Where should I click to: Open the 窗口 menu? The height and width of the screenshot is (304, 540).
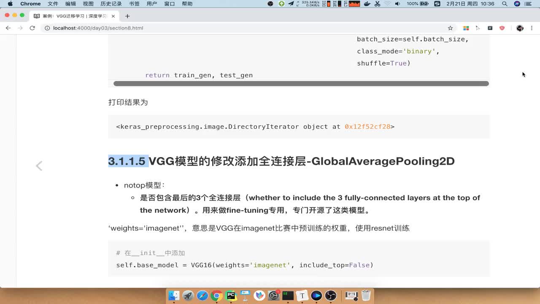pos(169,4)
